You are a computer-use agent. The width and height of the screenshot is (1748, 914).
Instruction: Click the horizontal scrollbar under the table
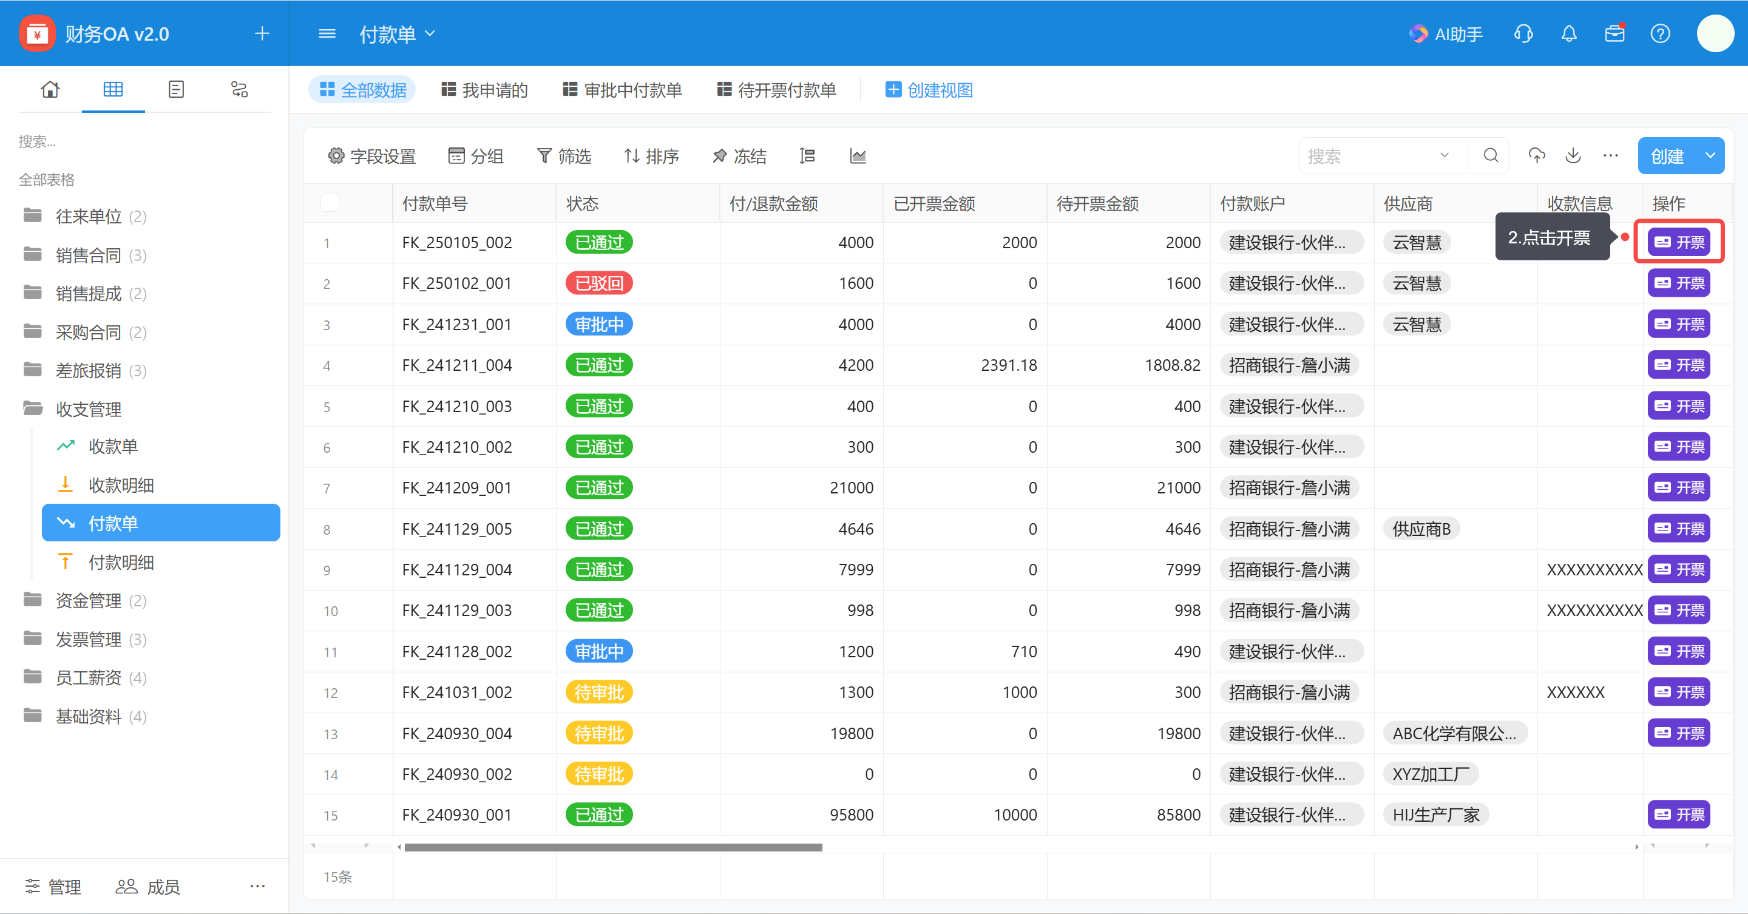pos(613,847)
